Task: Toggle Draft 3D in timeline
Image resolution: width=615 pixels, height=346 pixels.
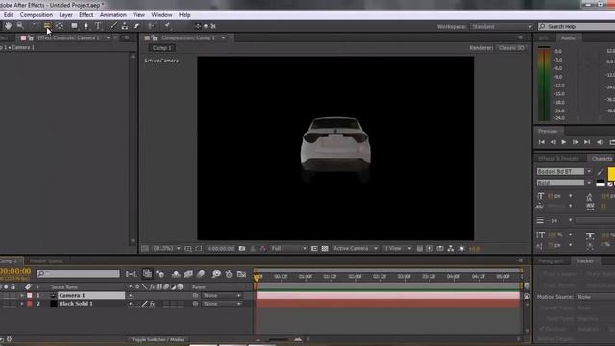Action: (x=160, y=274)
